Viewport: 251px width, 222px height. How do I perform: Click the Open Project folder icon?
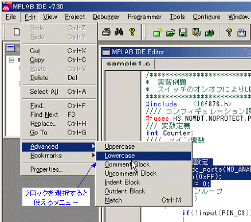point(170,33)
